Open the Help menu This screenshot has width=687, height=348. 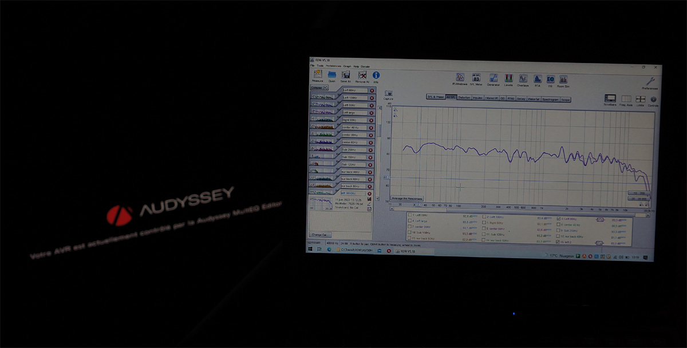[356, 66]
